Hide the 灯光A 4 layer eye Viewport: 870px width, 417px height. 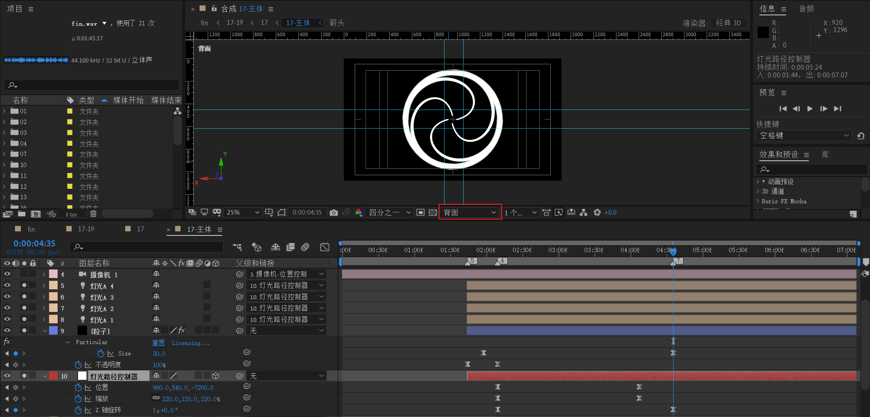7,285
